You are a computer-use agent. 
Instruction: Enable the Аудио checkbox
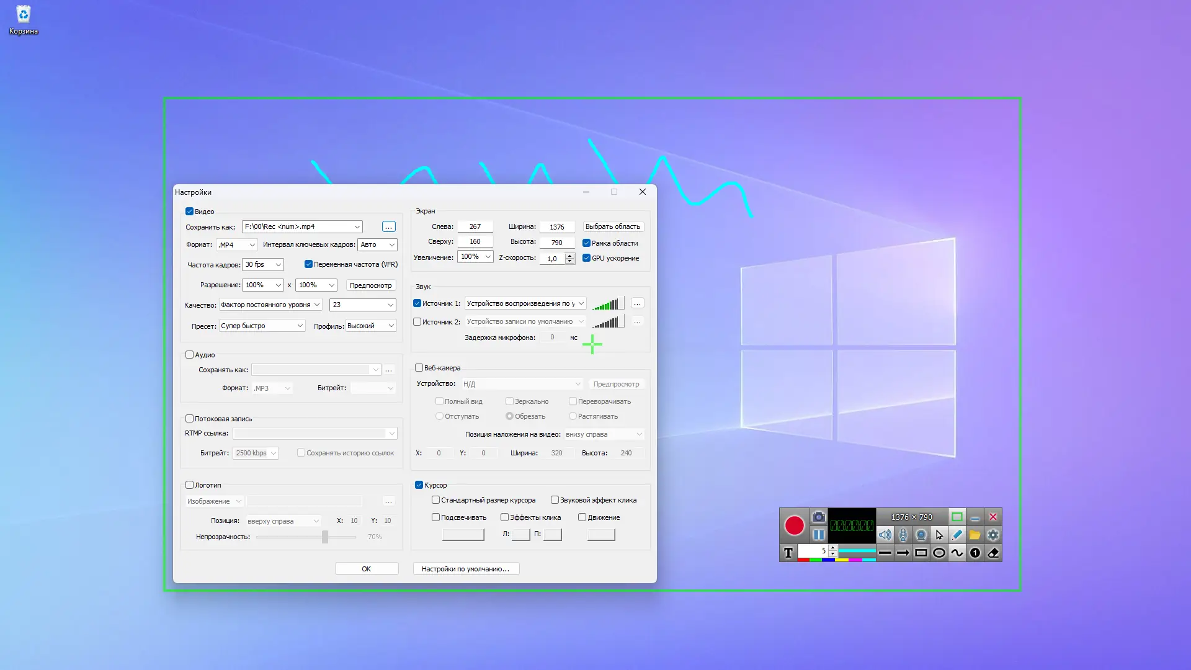[190, 355]
